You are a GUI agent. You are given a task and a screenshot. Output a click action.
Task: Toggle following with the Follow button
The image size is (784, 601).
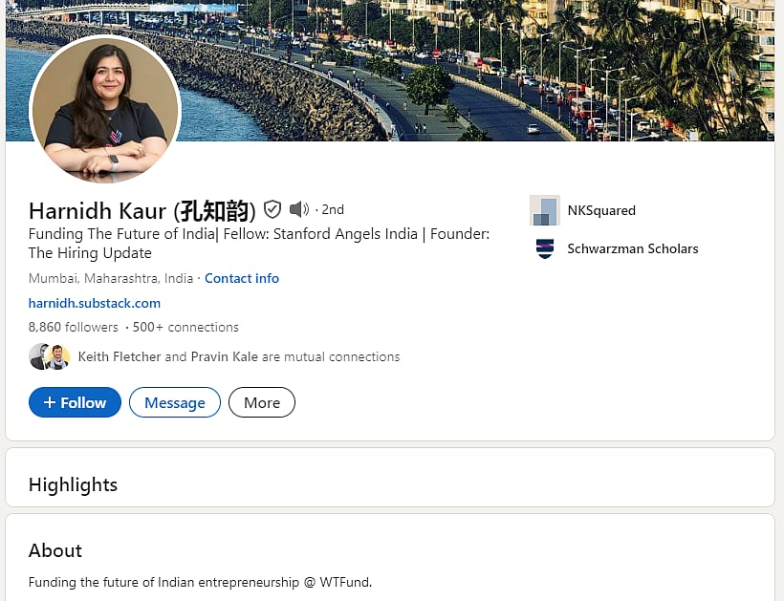point(74,402)
